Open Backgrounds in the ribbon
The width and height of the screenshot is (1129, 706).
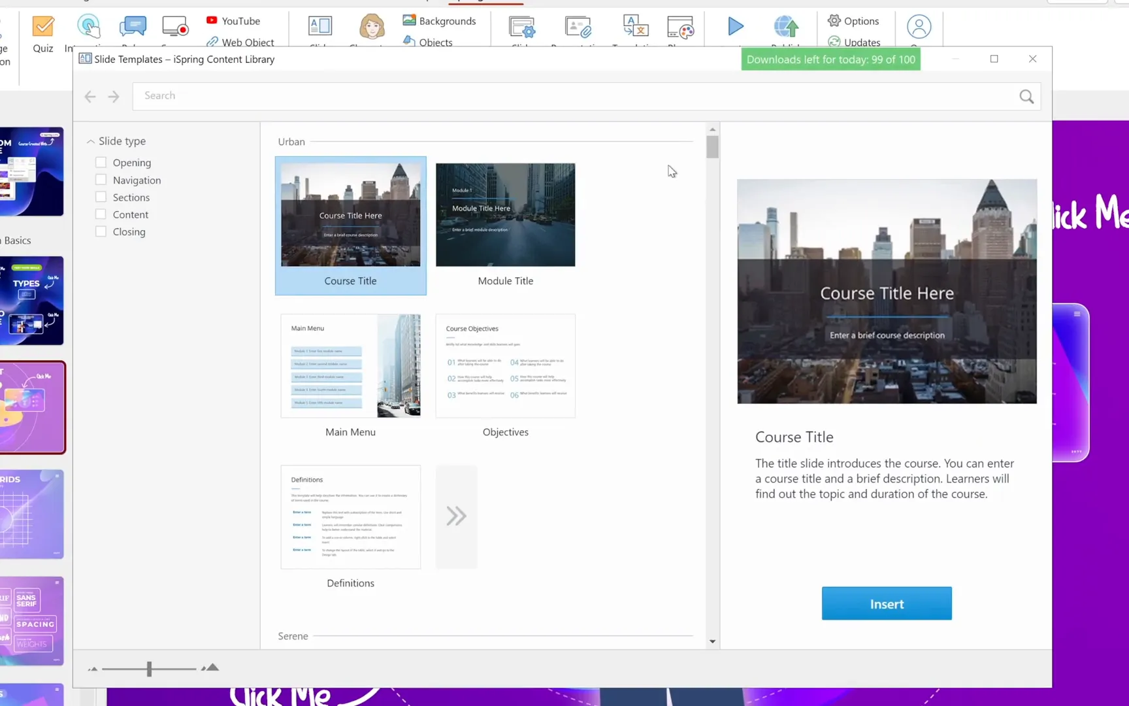(439, 21)
